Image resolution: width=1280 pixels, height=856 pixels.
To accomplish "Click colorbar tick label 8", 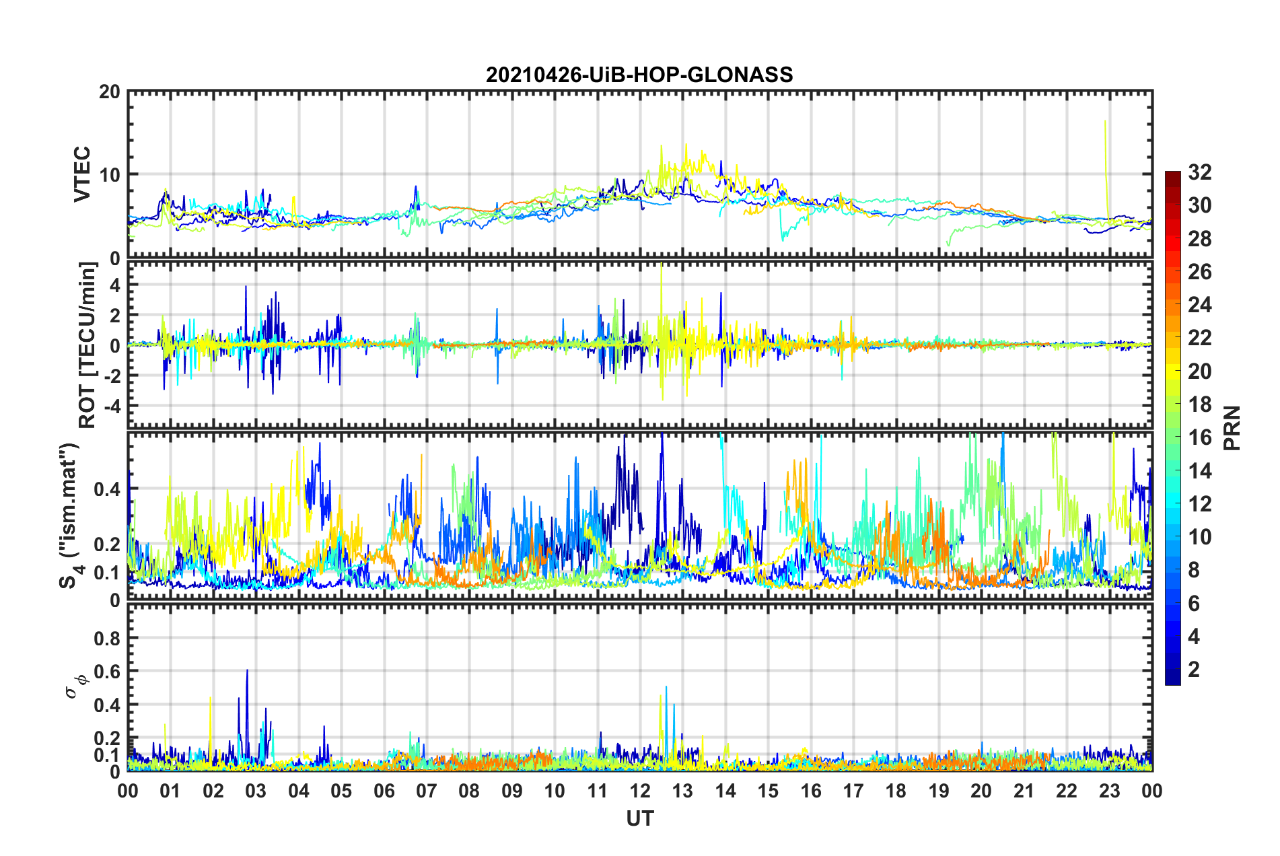I will (1193, 570).
